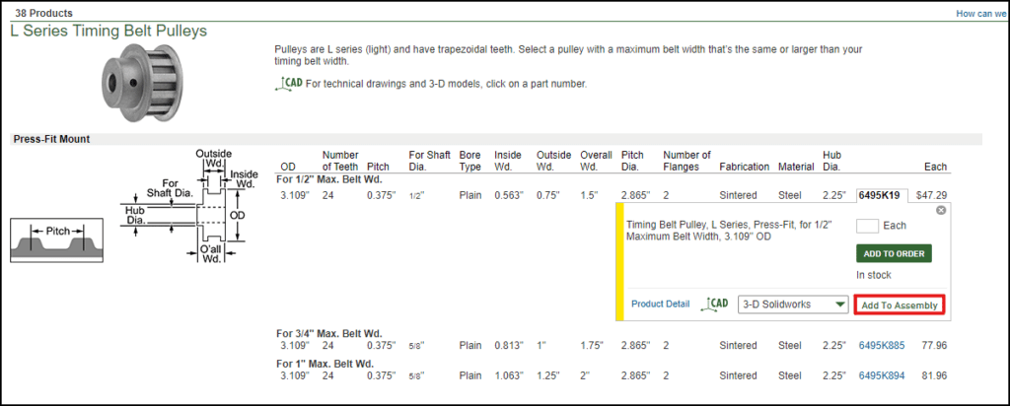The width and height of the screenshot is (1010, 406).
Task: Open part number 6495K885
Action: [881, 346]
